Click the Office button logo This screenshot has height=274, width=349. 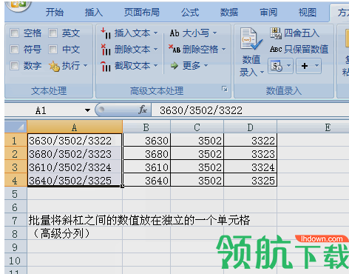pyautogui.click(x=18, y=4)
